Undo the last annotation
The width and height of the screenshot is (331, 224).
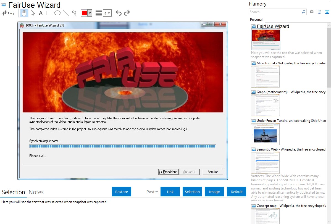coord(119,13)
